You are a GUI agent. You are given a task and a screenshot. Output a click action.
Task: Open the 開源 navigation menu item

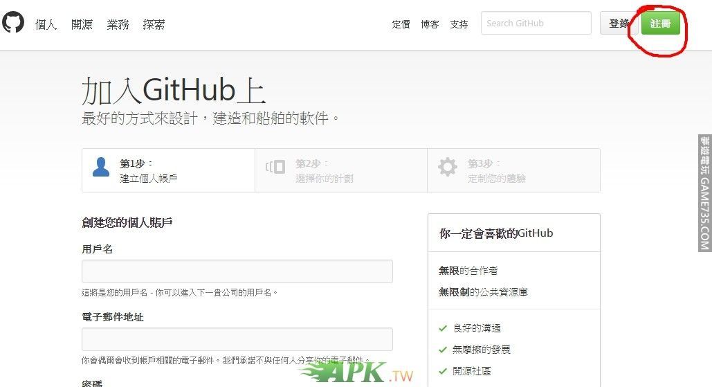[82, 24]
